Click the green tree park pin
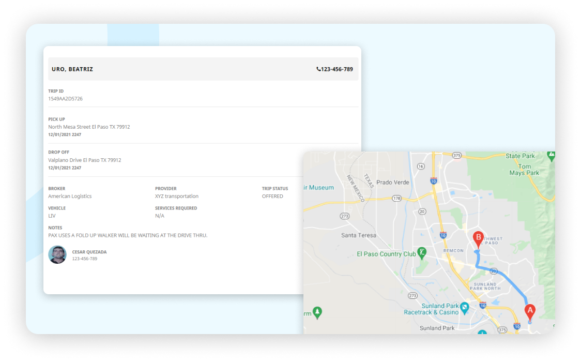Image resolution: width=581 pixels, height=362 pixels. pos(317,312)
